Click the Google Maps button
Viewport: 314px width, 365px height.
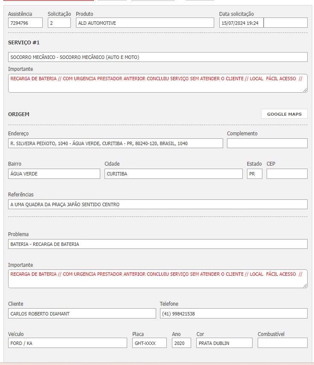coord(284,114)
